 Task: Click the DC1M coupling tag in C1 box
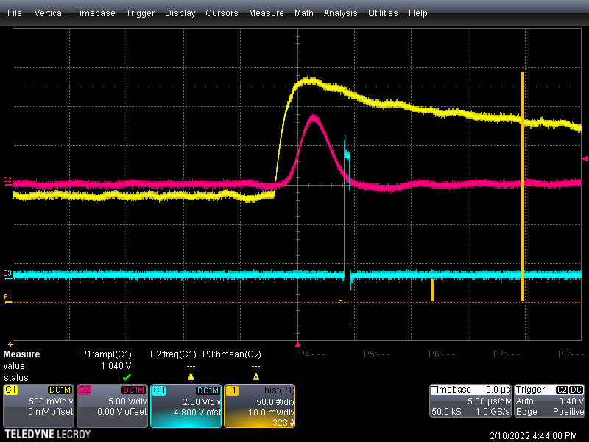click(x=60, y=390)
